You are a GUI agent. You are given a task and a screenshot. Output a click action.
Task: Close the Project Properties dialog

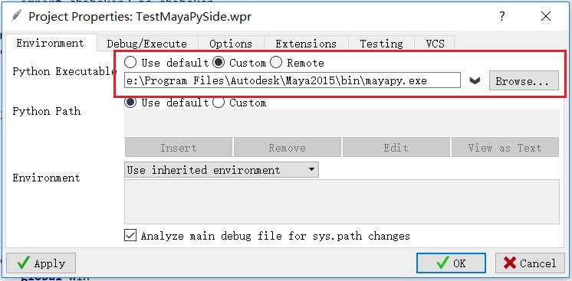coord(546,16)
